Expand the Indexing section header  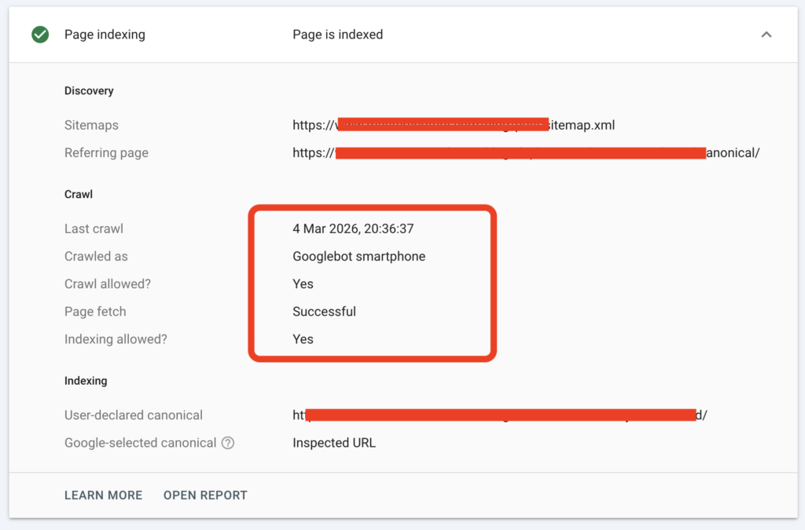pos(86,381)
